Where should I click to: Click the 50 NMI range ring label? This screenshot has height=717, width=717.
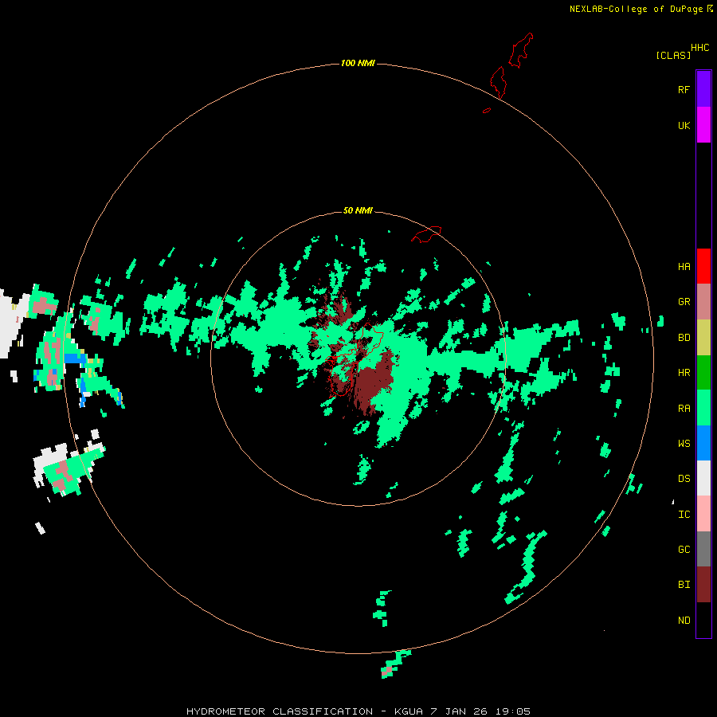point(358,210)
